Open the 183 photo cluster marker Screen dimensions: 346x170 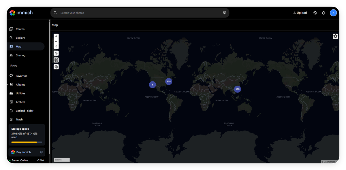237,89
